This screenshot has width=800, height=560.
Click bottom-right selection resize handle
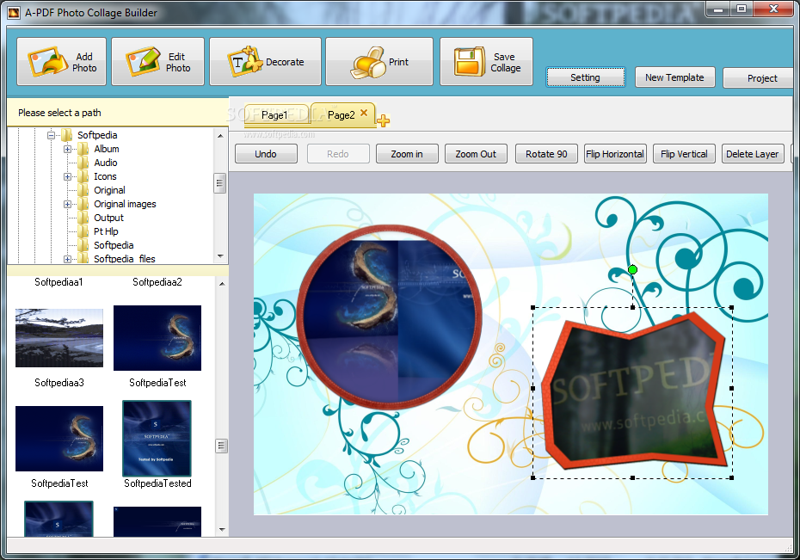pos(732,478)
